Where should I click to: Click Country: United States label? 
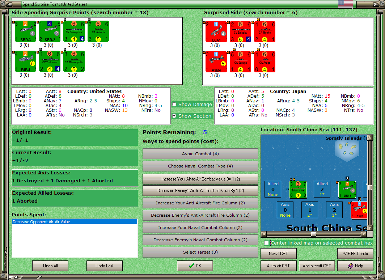click(94, 91)
